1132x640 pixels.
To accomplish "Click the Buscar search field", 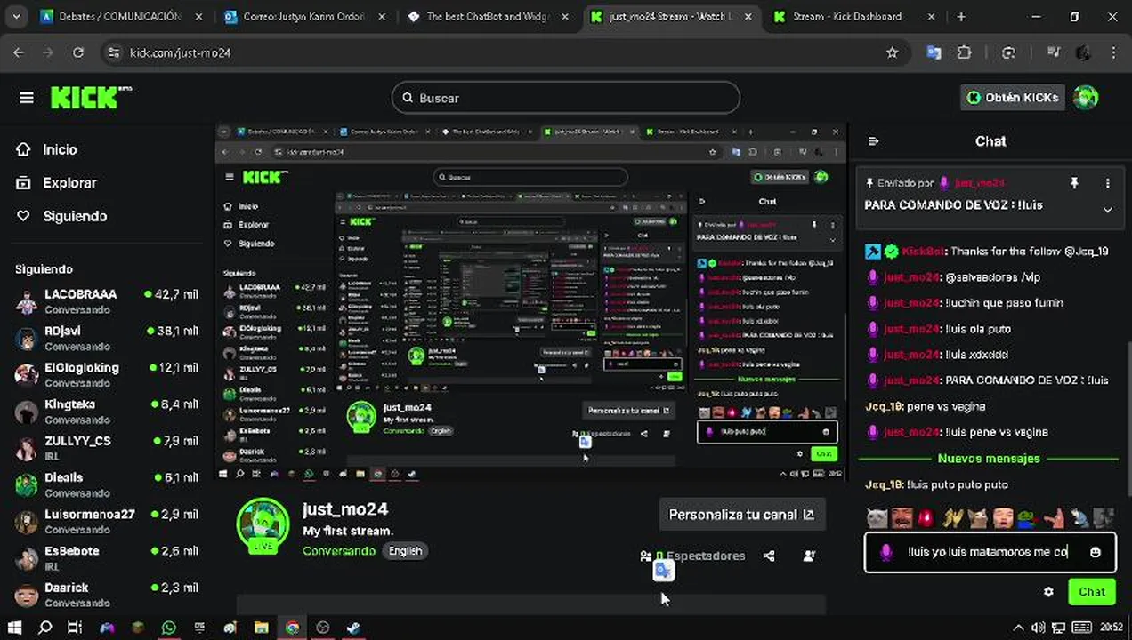I will point(566,98).
